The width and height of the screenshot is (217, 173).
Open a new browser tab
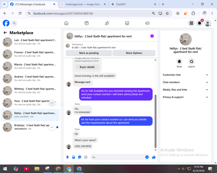click(163, 4)
